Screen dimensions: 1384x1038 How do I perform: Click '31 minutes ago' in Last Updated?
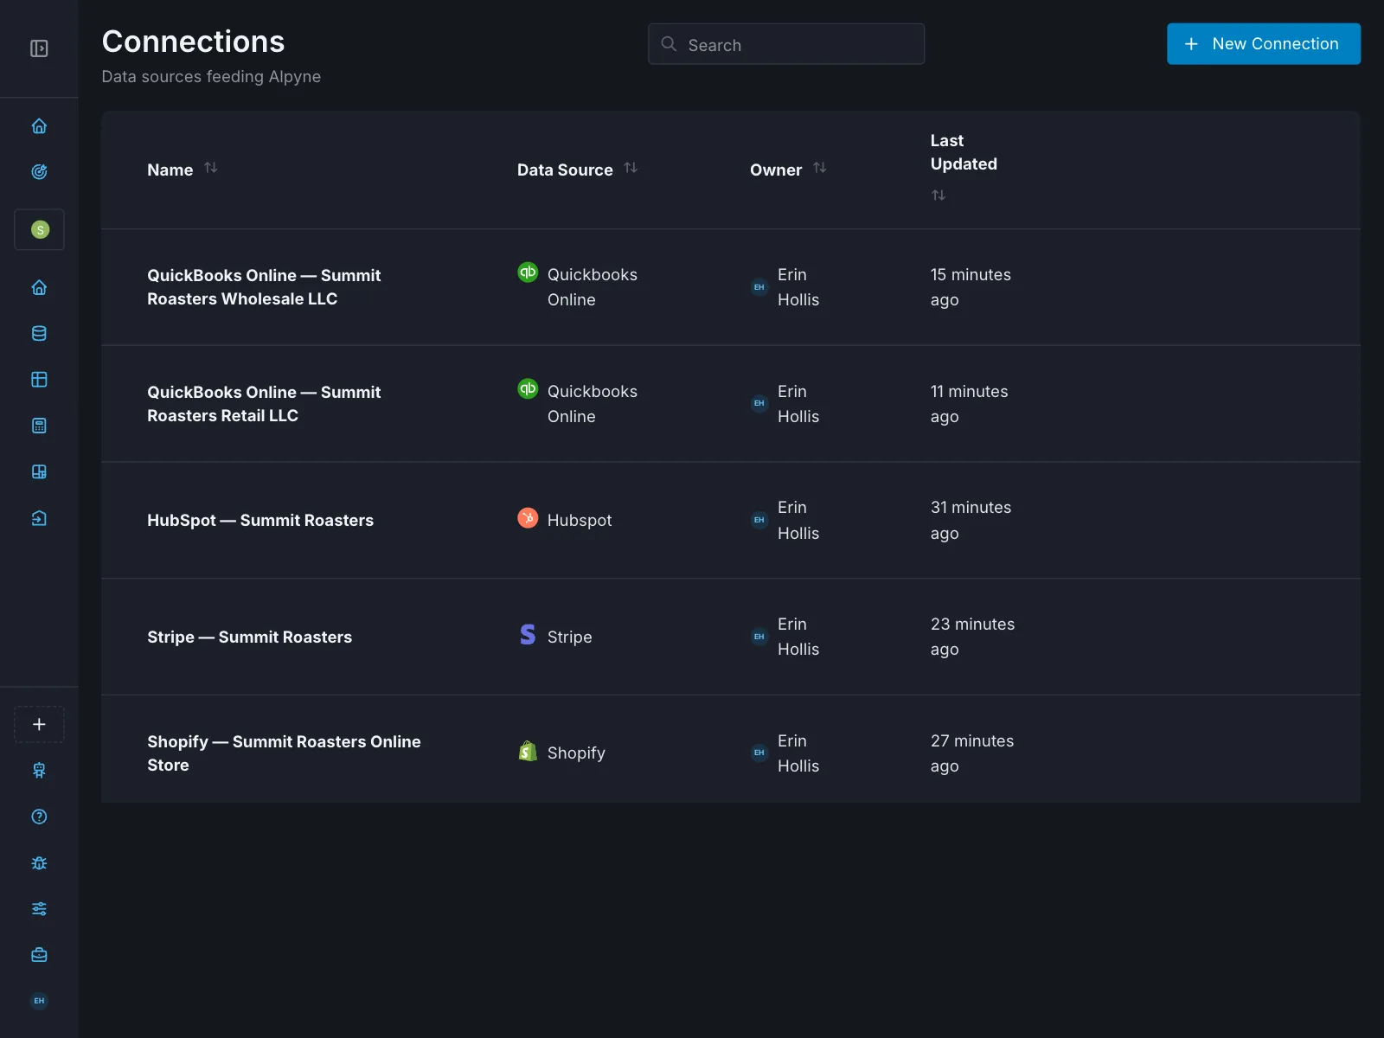971,521
